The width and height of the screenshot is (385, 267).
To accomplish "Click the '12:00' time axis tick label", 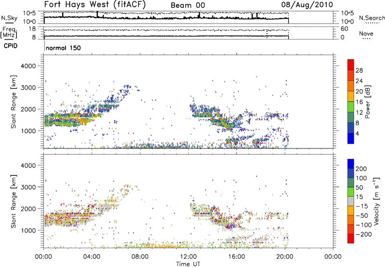I will coord(188,257).
